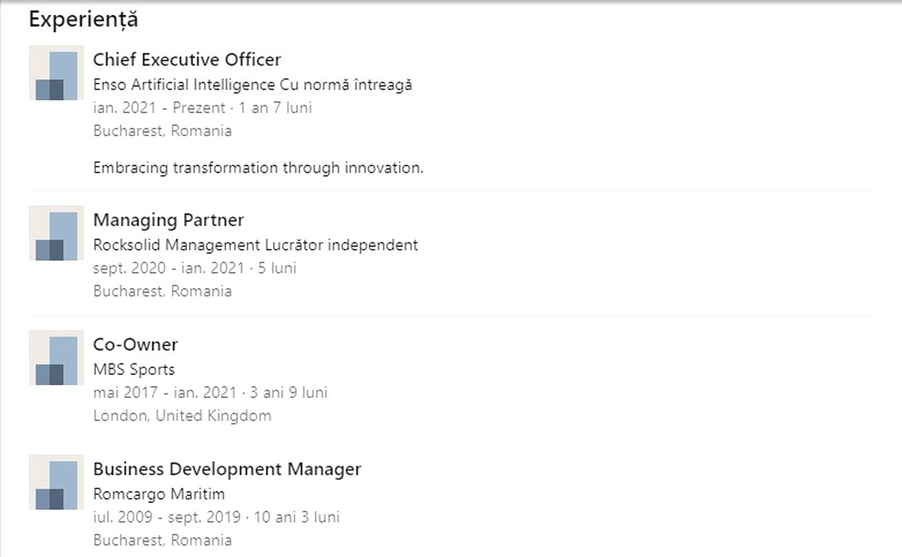The width and height of the screenshot is (902, 557).
Task: Click the Rocksolid Management company logo
Action: point(57,233)
